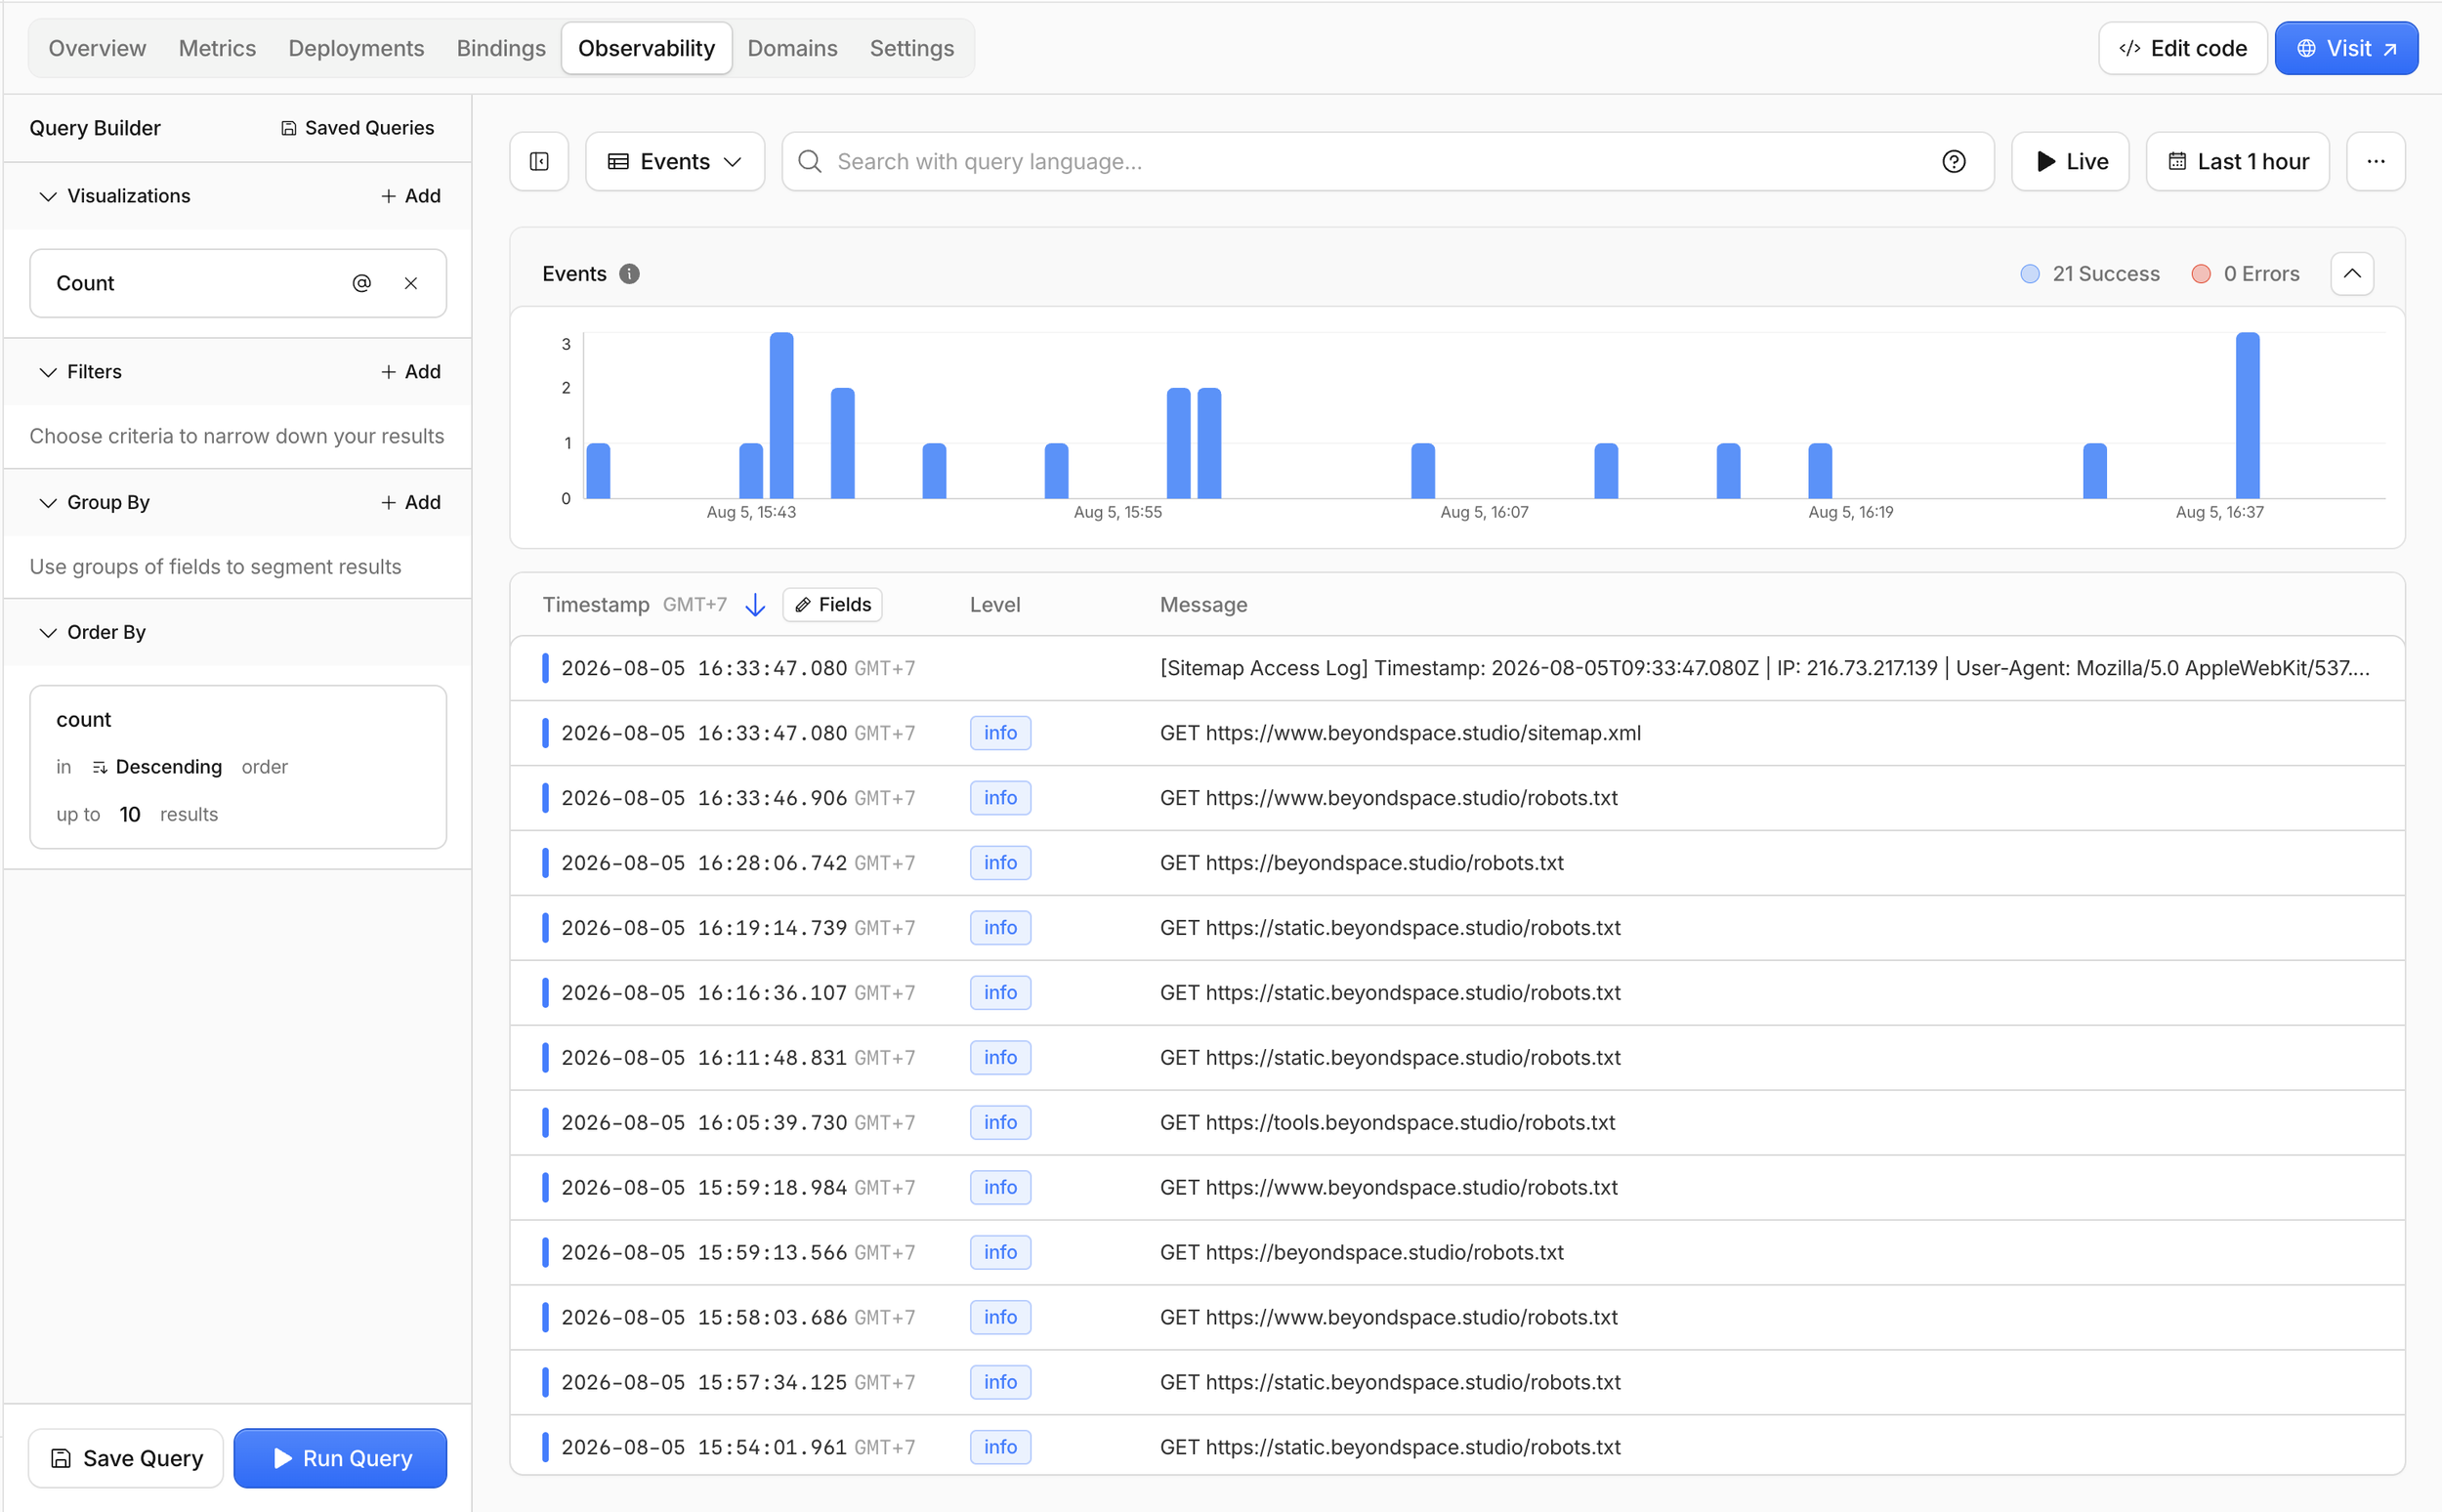
Task: Select the Query Builder heading
Action: coord(95,128)
